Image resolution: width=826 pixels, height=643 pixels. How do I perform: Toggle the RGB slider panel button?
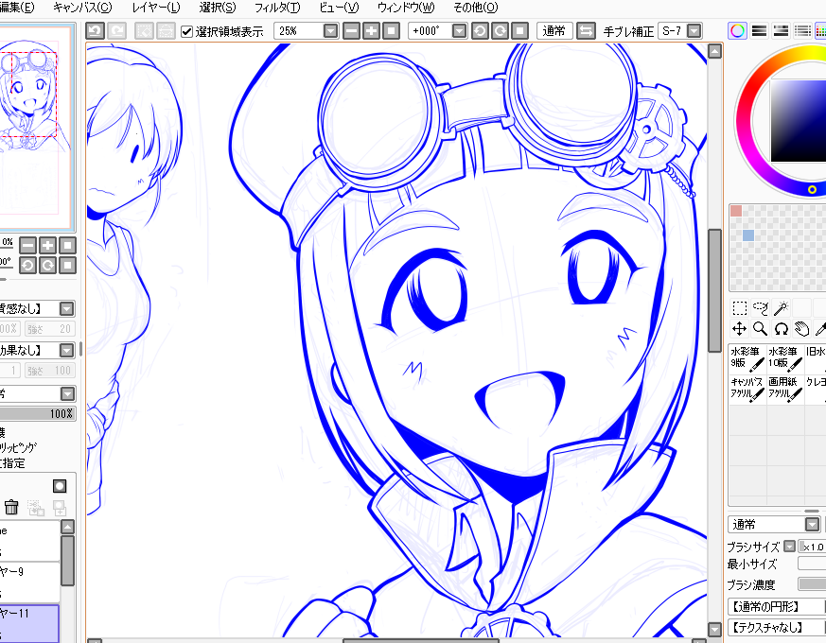pyautogui.click(x=759, y=30)
